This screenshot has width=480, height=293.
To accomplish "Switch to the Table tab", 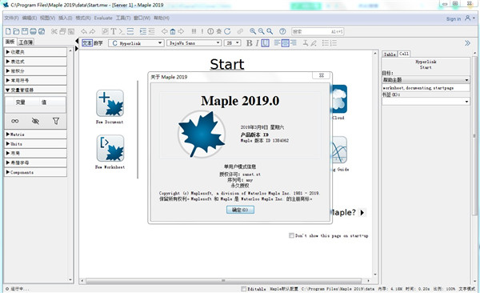I will (390, 54).
